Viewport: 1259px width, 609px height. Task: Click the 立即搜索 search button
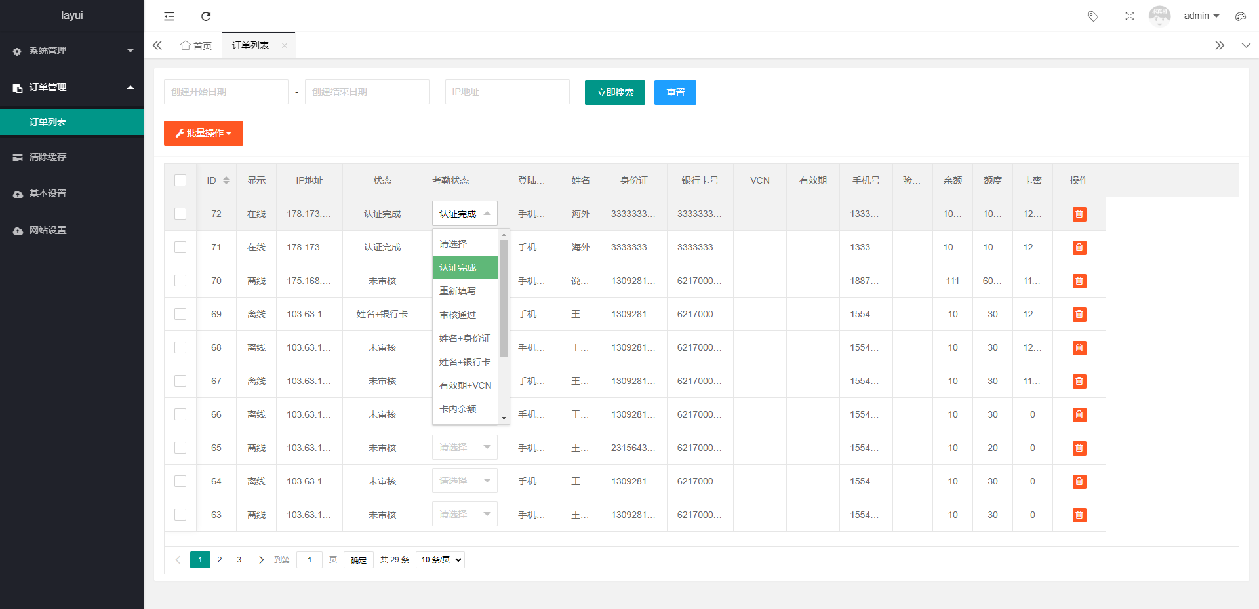[x=614, y=92]
